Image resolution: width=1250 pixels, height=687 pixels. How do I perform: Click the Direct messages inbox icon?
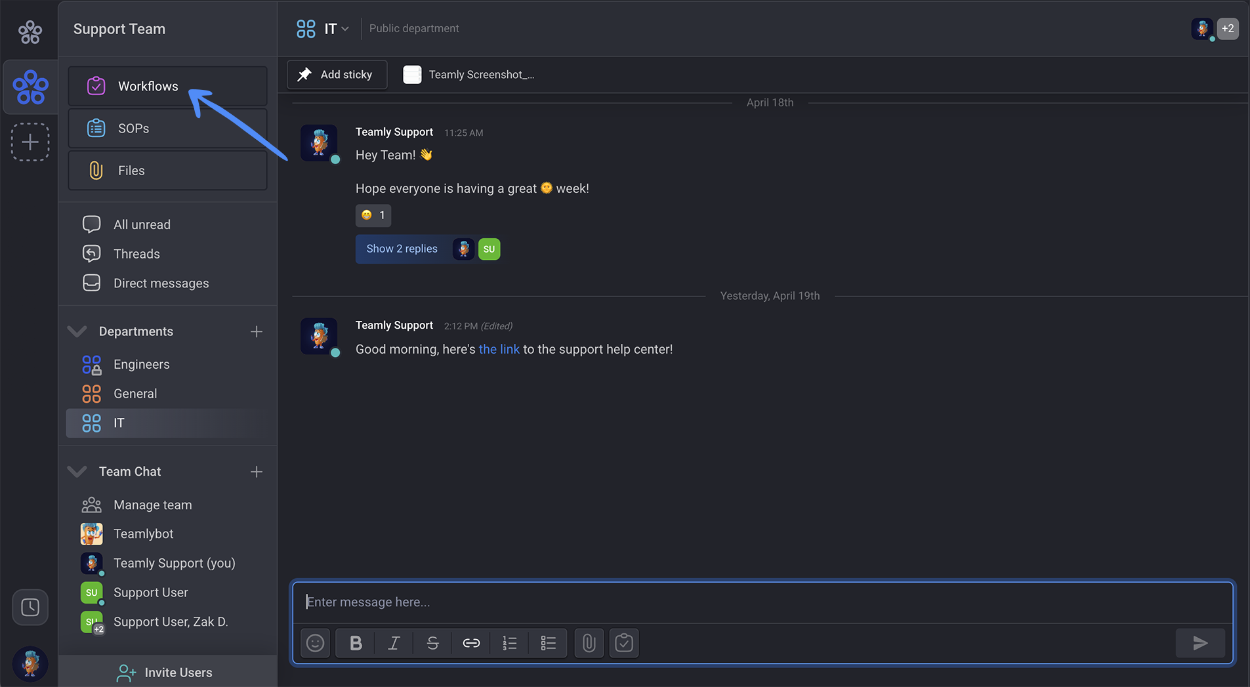pos(91,283)
